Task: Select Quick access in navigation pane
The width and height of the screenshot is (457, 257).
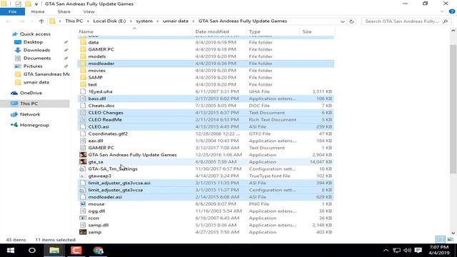Action: coord(35,34)
